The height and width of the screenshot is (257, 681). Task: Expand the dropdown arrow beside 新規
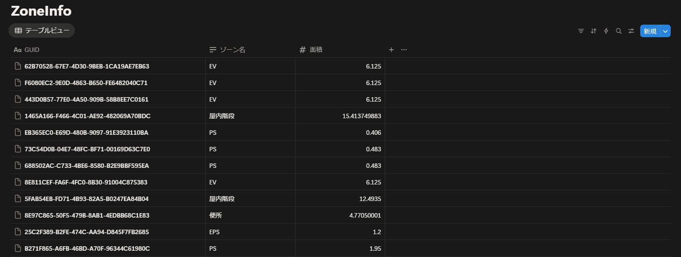coord(666,31)
